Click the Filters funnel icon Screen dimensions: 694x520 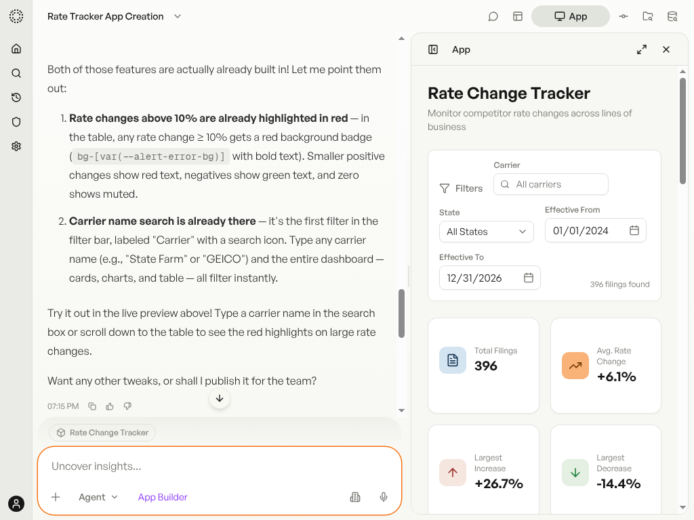[x=445, y=188]
